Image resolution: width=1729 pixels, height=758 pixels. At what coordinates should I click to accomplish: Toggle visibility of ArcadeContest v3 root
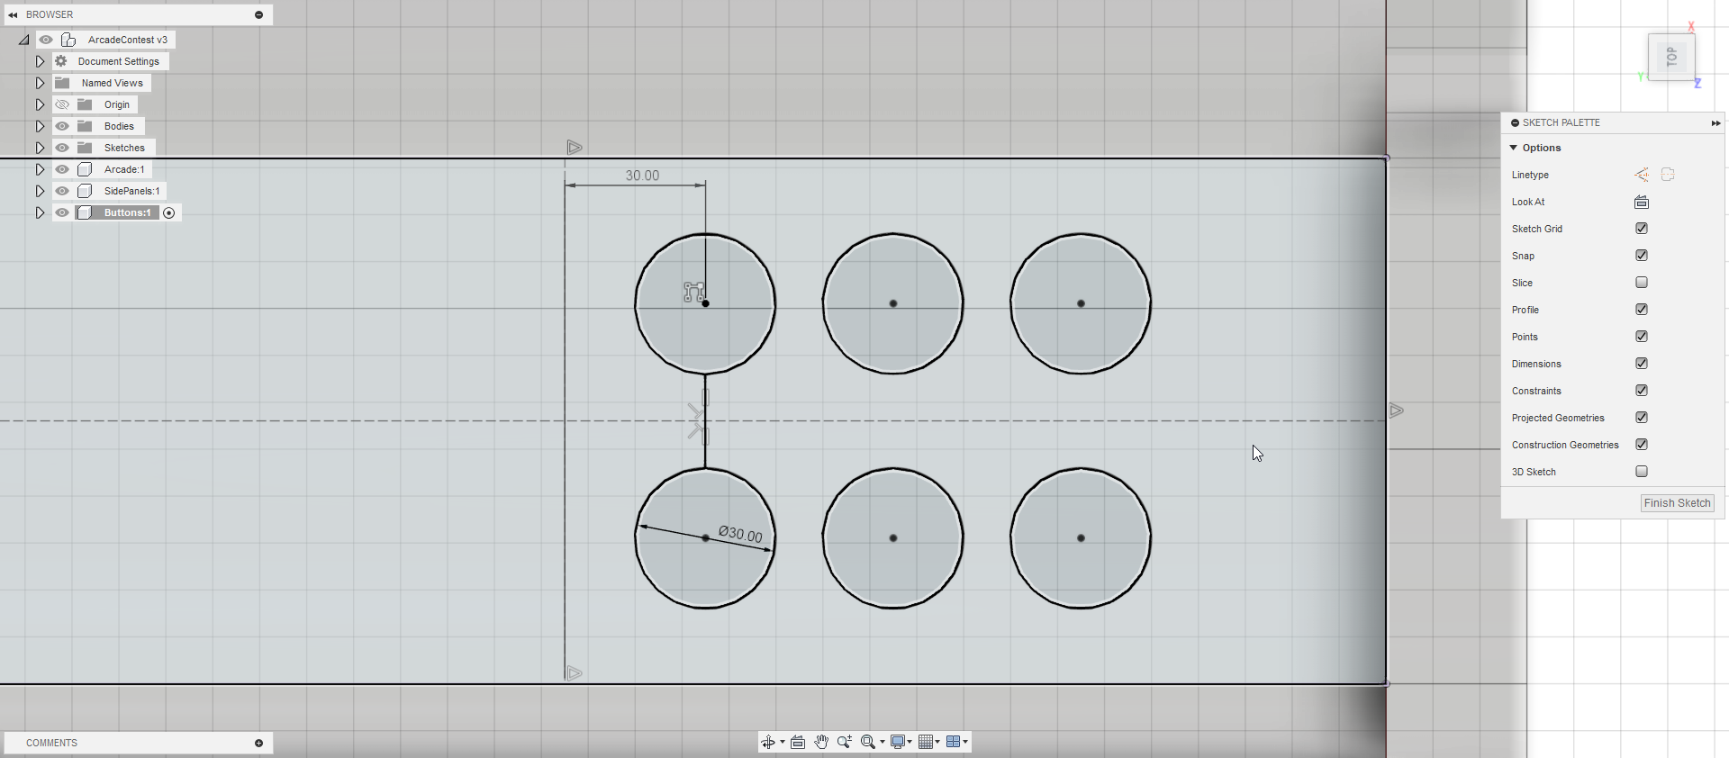click(46, 40)
